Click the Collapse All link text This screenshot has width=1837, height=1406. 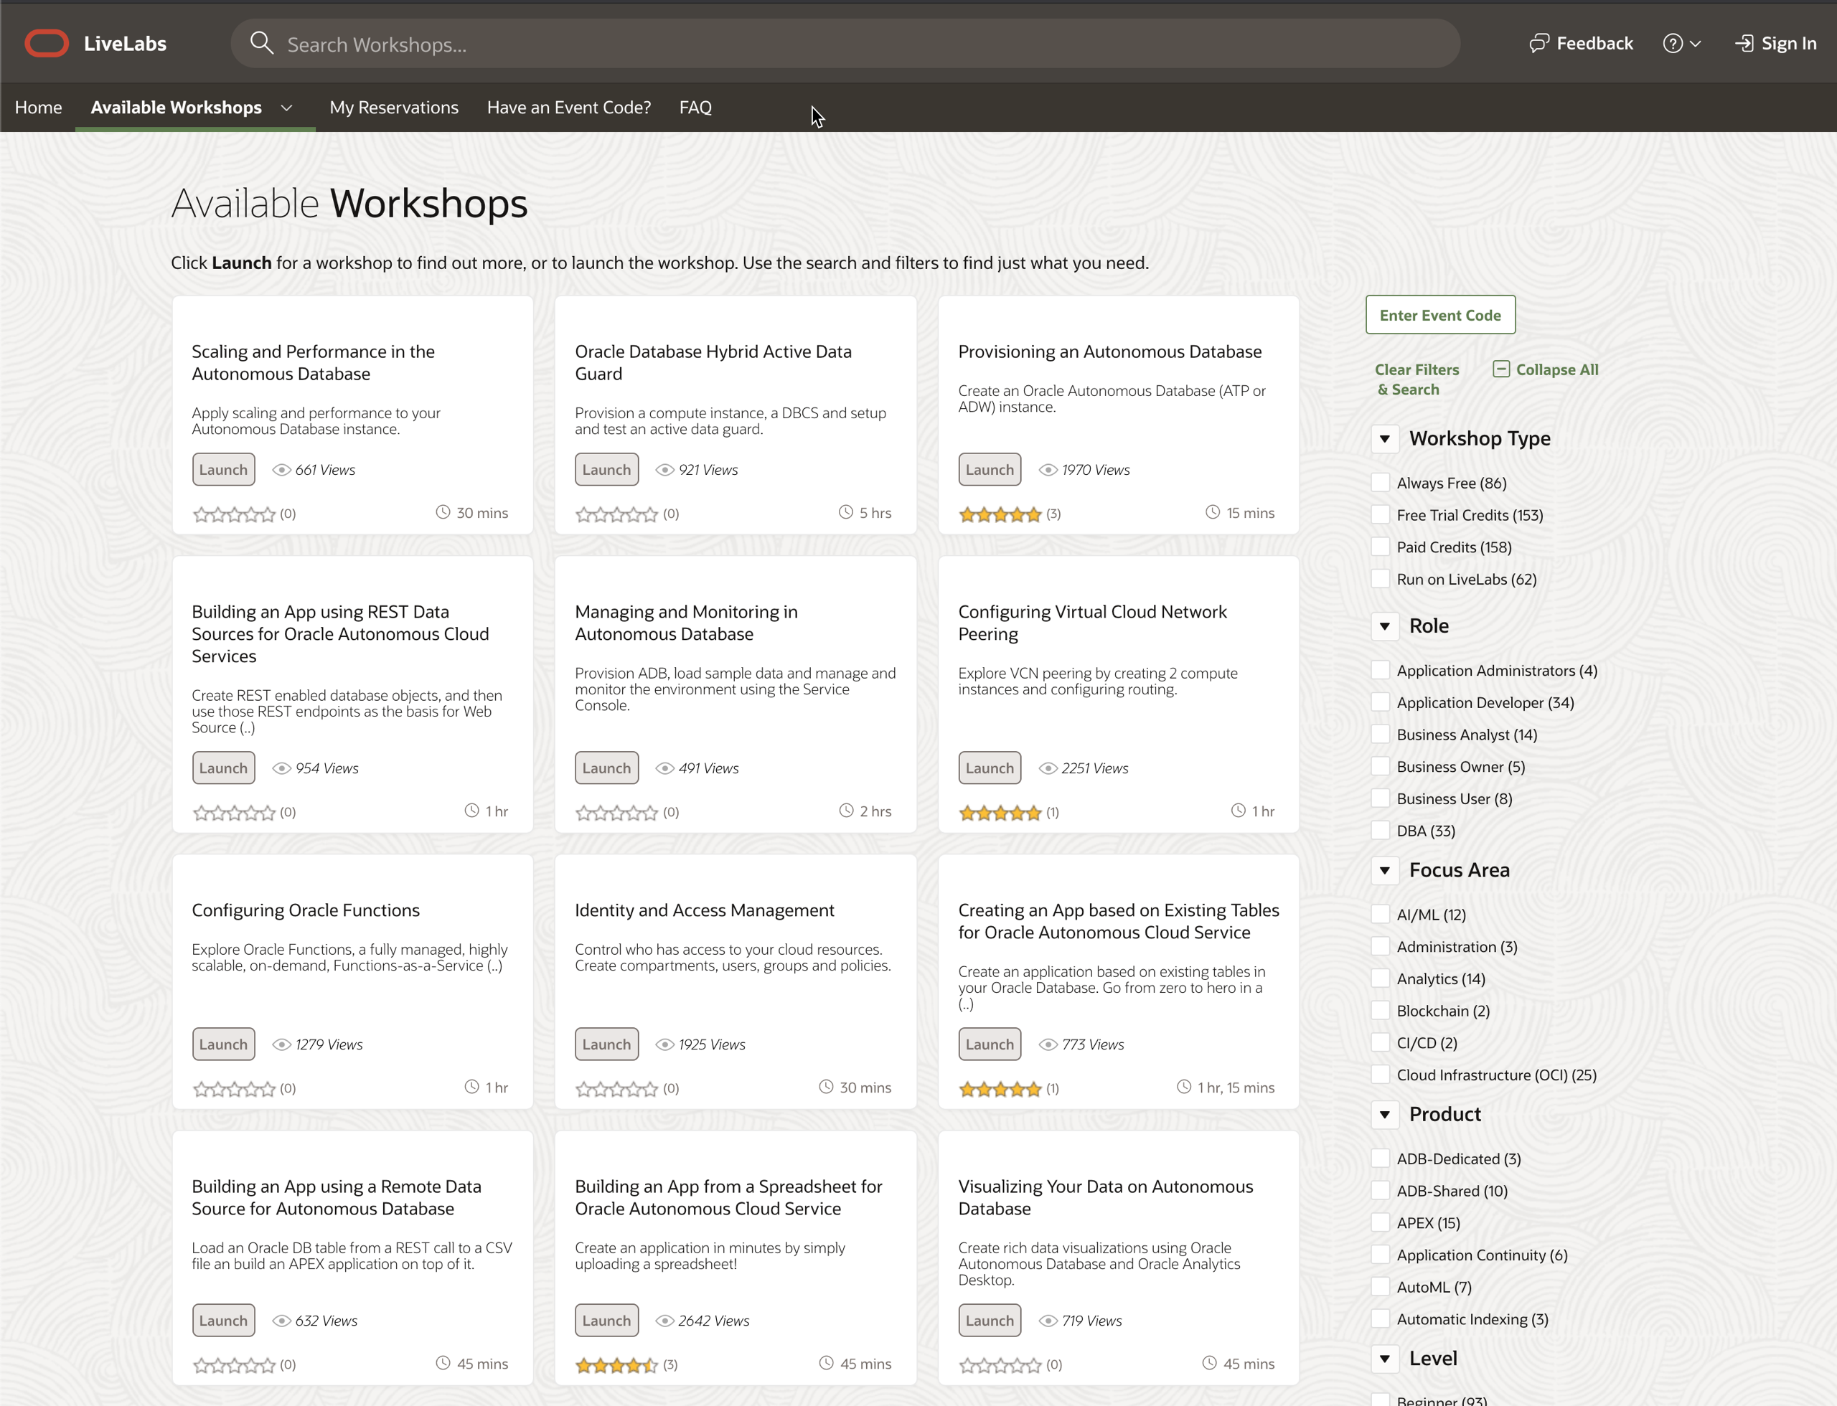pos(1557,369)
